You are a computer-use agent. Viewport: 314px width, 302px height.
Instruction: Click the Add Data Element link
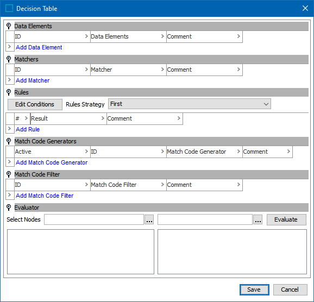(39, 47)
